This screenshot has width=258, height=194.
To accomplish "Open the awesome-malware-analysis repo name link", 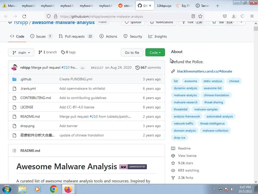I will 63,22.
